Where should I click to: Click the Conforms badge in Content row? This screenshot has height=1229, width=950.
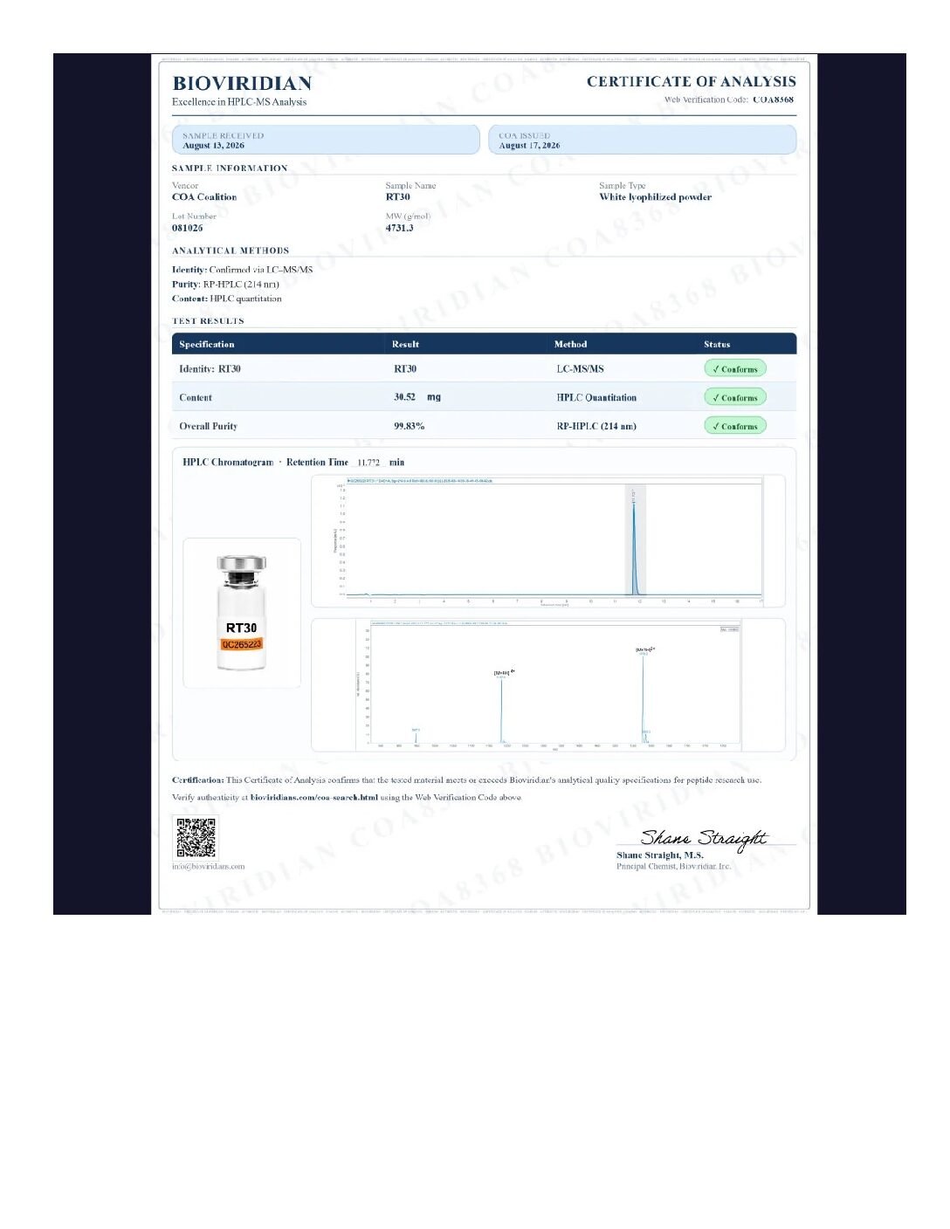pyautogui.click(x=735, y=397)
